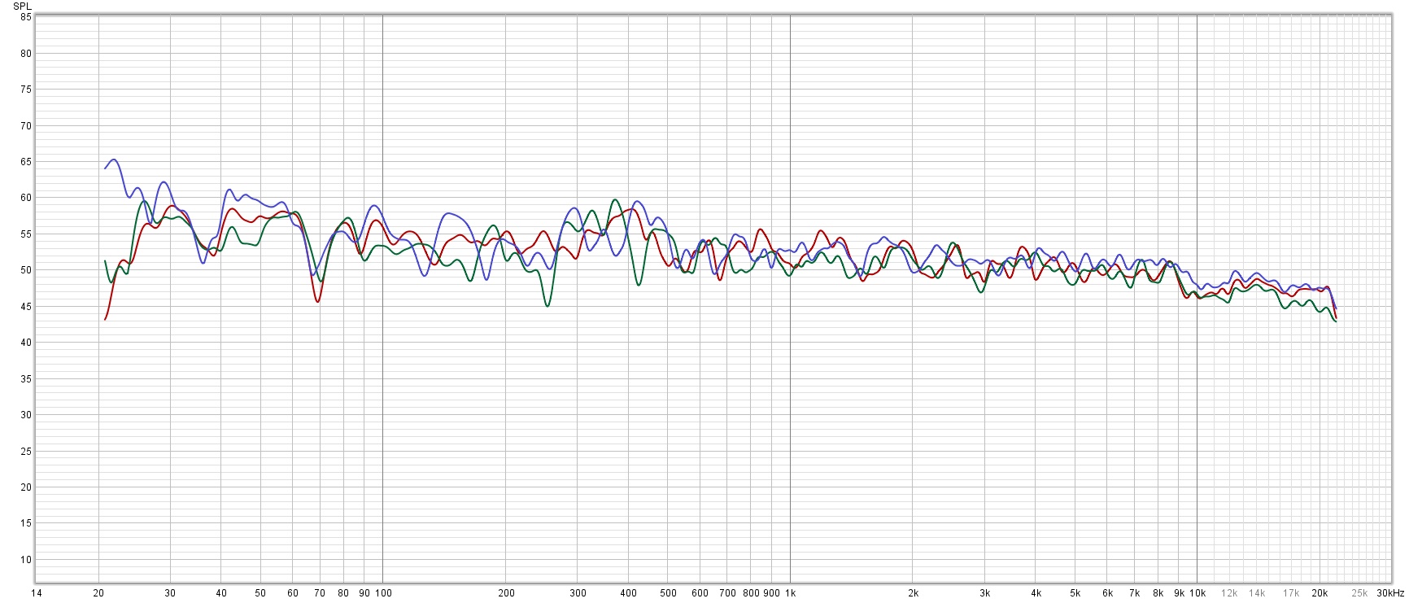Select the 85 dB SPL axis value
The image size is (1409, 603).
tap(26, 17)
